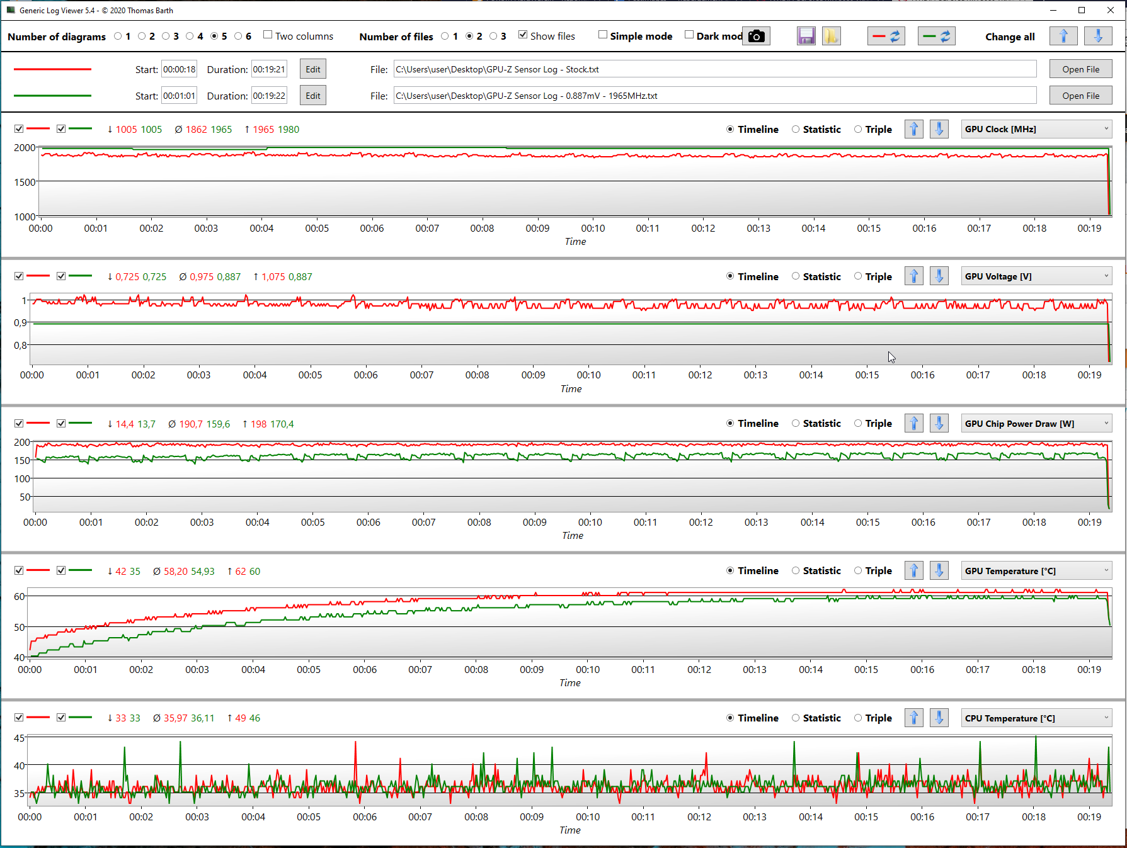
Task: Switch GPU Voltage diagram to Statistic view
Action: pyautogui.click(x=796, y=276)
